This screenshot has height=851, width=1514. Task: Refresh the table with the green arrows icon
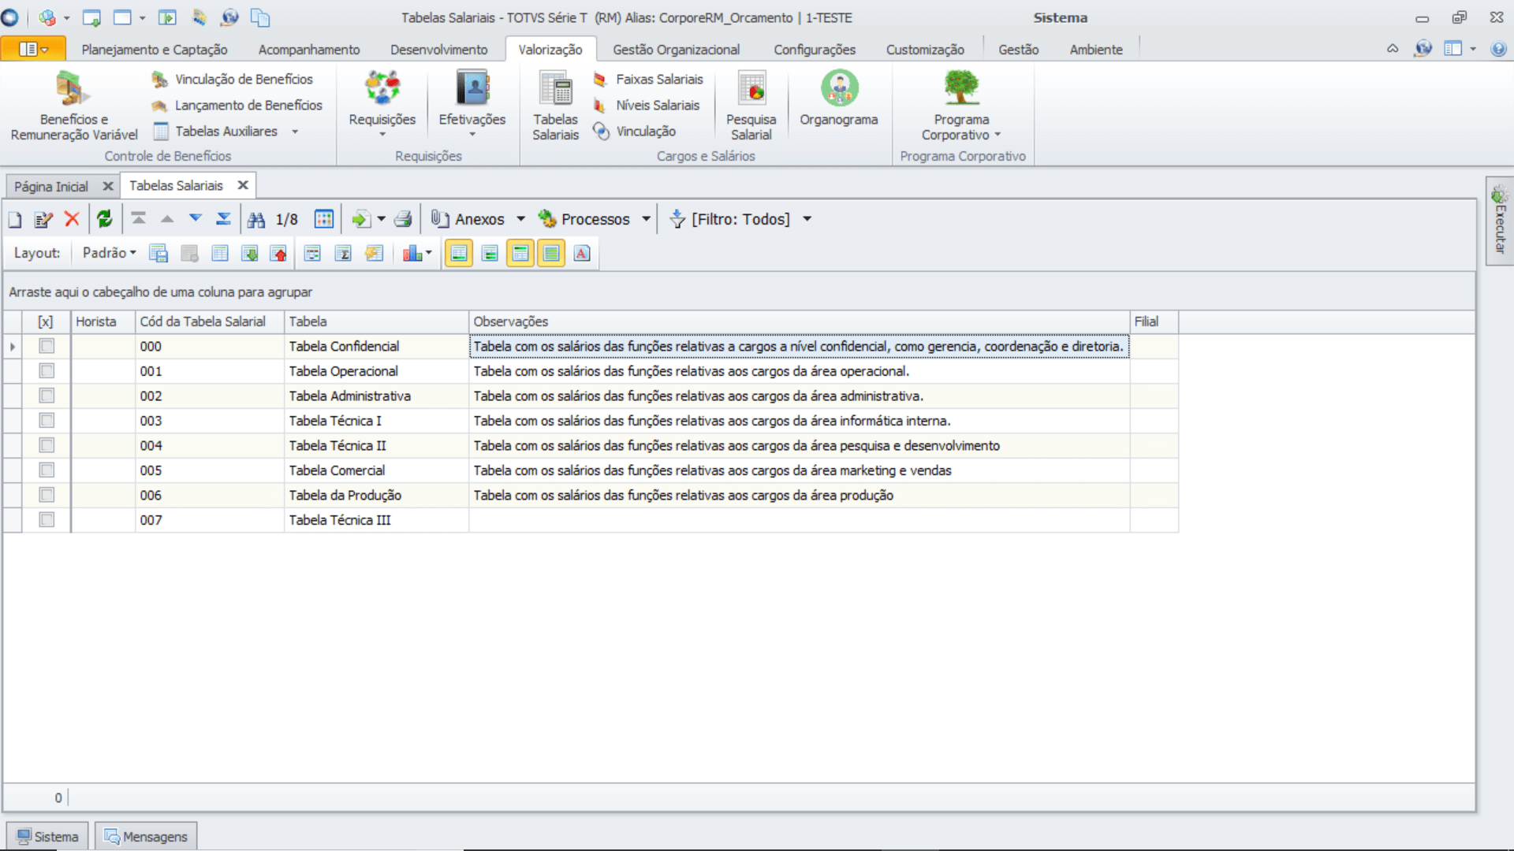click(x=104, y=219)
